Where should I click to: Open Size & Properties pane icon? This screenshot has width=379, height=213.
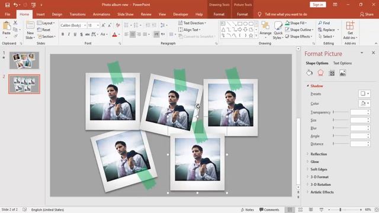coord(332,73)
